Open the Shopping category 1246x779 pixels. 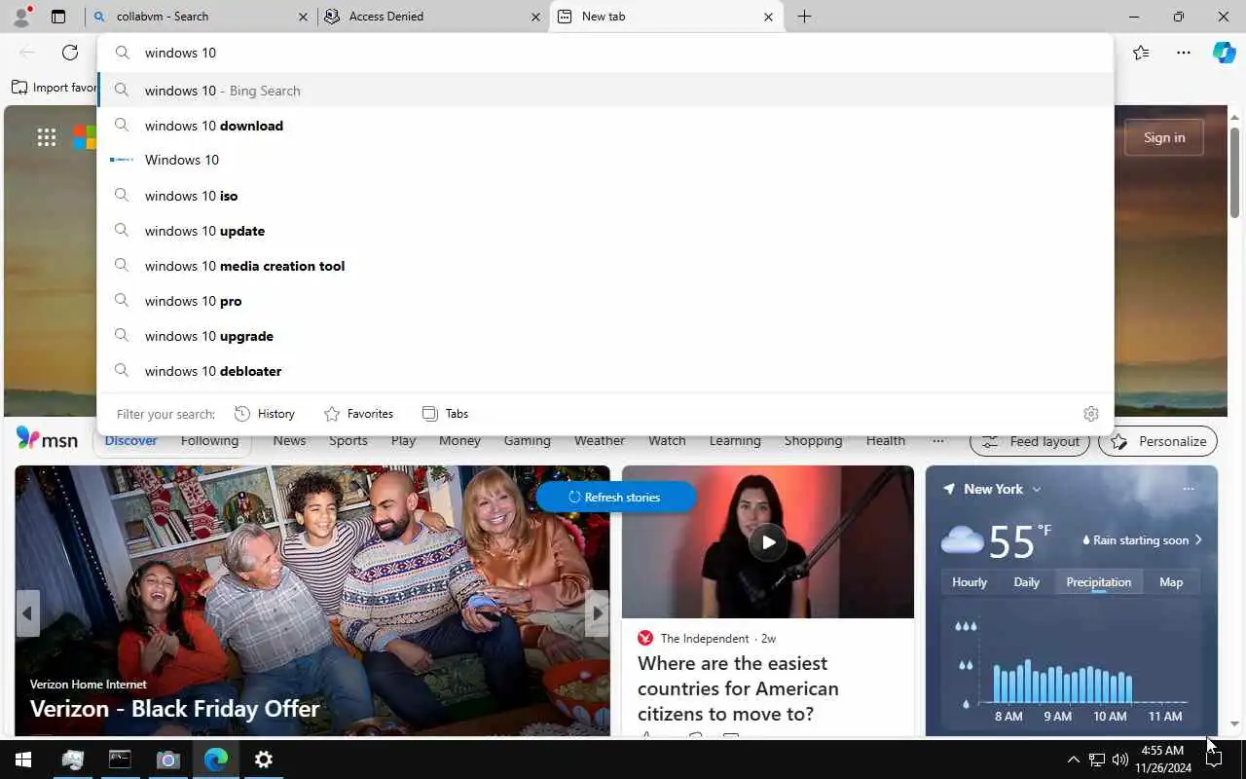[813, 440]
